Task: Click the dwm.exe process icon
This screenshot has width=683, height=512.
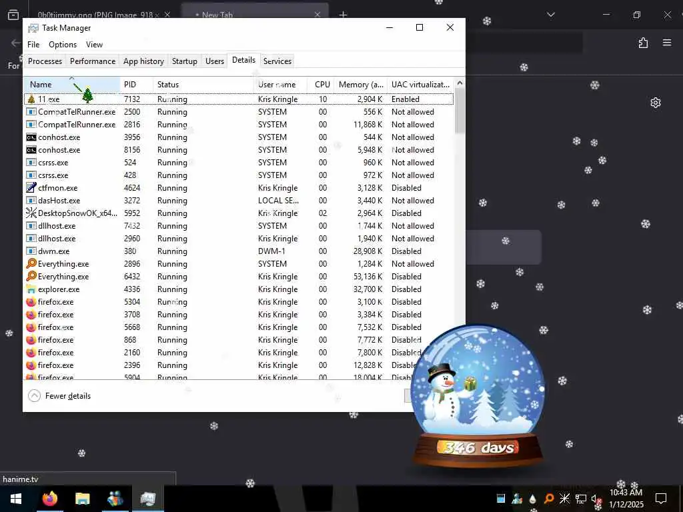Action: 31,251
